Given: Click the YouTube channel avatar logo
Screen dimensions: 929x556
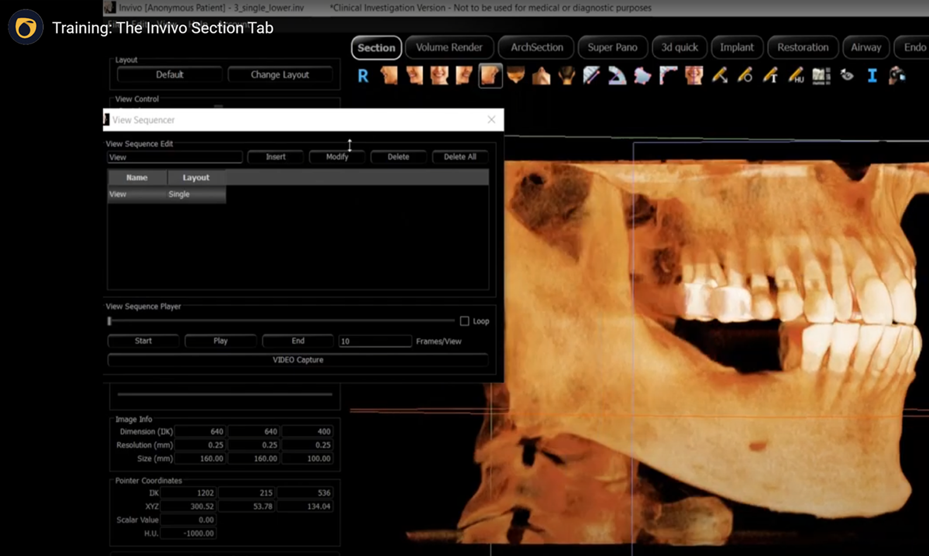Looking at the screenshot, I should [x=26, y=28].
